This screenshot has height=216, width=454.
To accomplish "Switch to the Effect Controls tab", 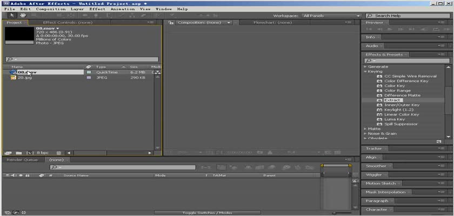I will [68, 23].
